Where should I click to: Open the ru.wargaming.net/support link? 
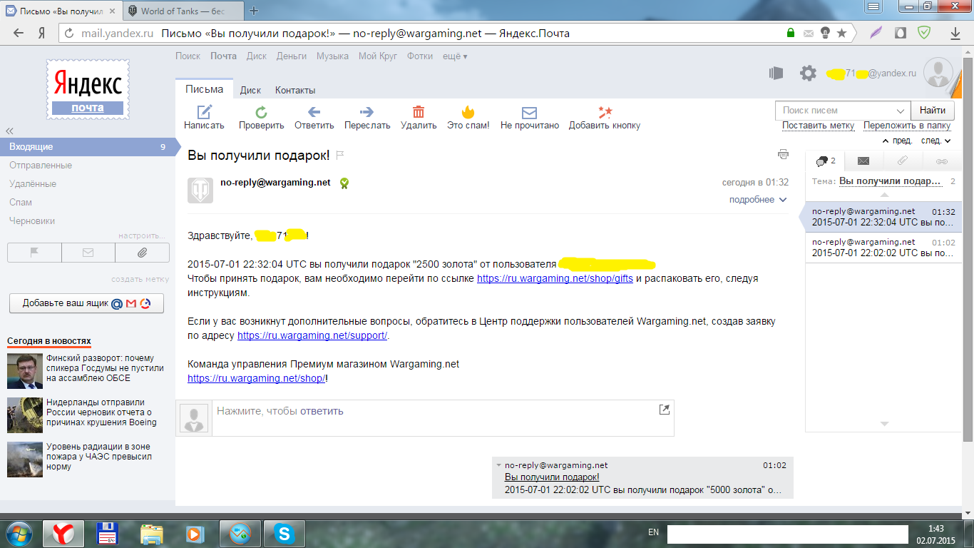(x=312, y=335)
